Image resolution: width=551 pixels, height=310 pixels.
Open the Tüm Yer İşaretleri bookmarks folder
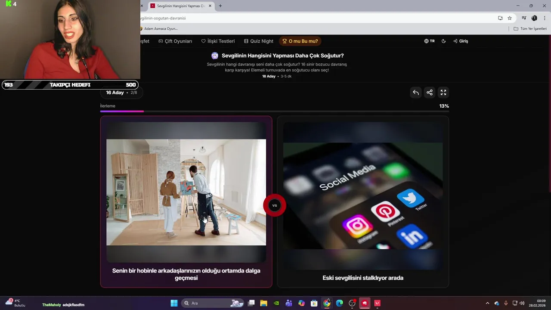530,29
